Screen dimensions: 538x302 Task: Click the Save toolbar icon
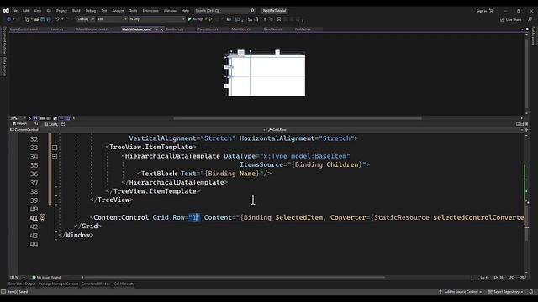[43, 19]
